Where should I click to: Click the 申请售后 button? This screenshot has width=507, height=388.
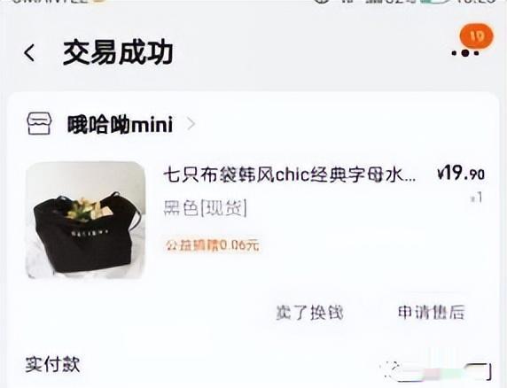click(x=432, y=312)
